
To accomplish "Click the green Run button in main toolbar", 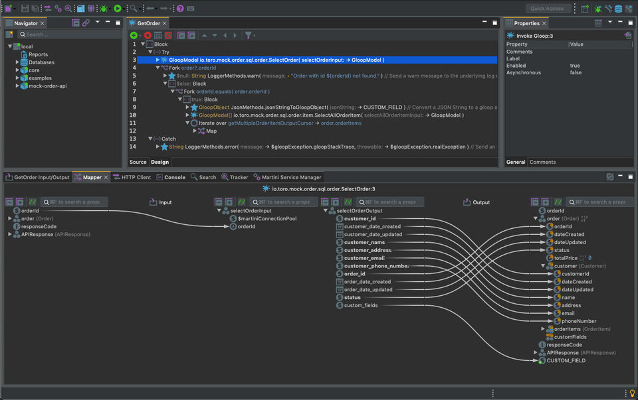I will (x=118, y=9).
